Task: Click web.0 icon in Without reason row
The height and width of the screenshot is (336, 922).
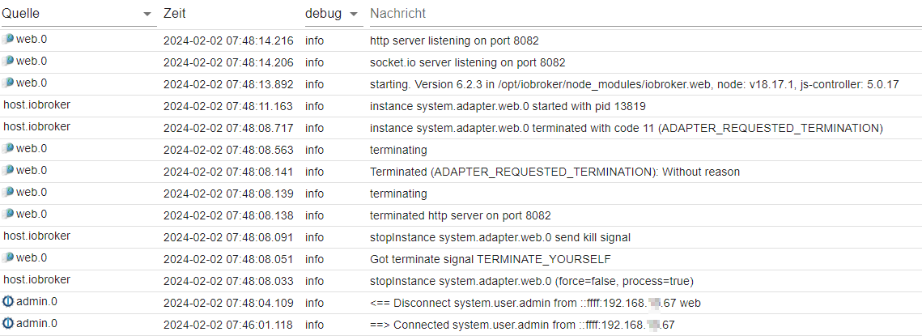Action: tap(7, 171)
